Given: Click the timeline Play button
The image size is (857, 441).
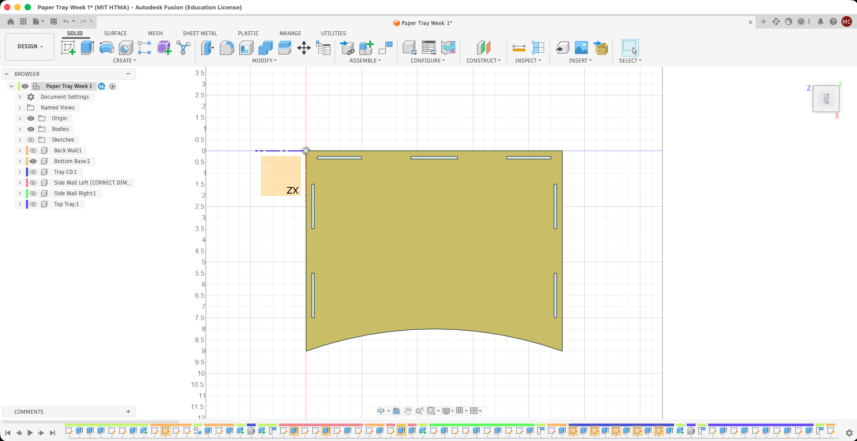Looking at the screenshot, I should pyautogui.click(x=30, y=433).
